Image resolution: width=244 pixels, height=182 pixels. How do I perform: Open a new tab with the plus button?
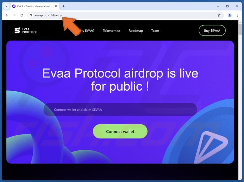(x=64, y=6)
